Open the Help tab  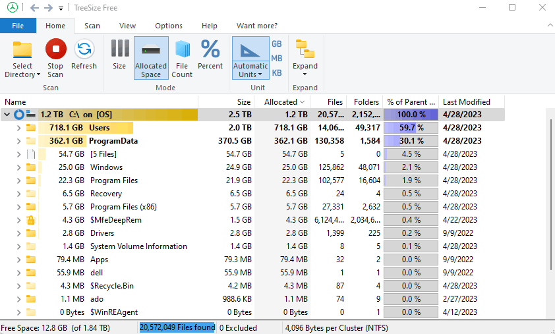[210, 26]
